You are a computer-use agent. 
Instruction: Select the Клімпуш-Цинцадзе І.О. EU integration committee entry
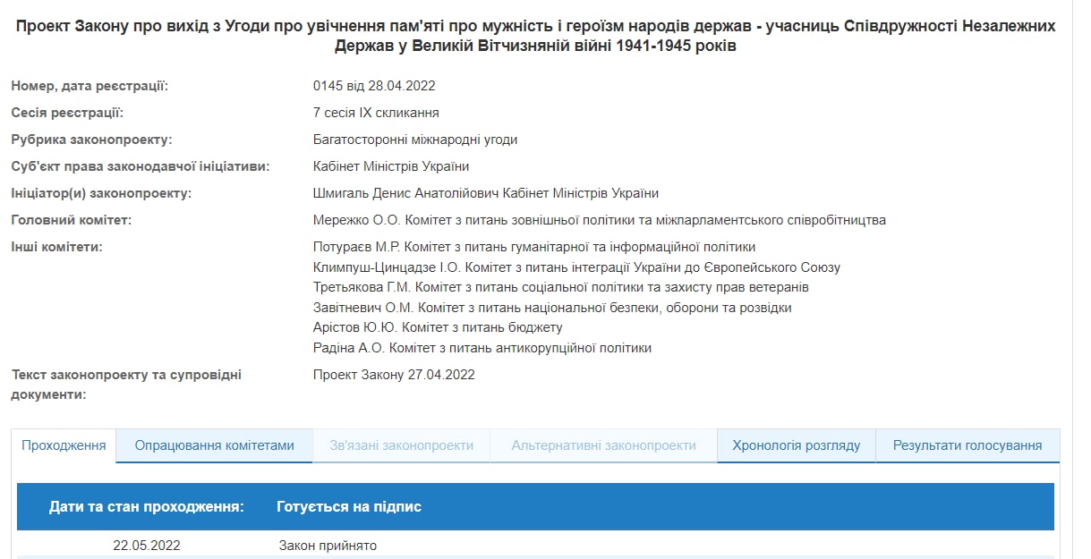(x=576, y=267)
